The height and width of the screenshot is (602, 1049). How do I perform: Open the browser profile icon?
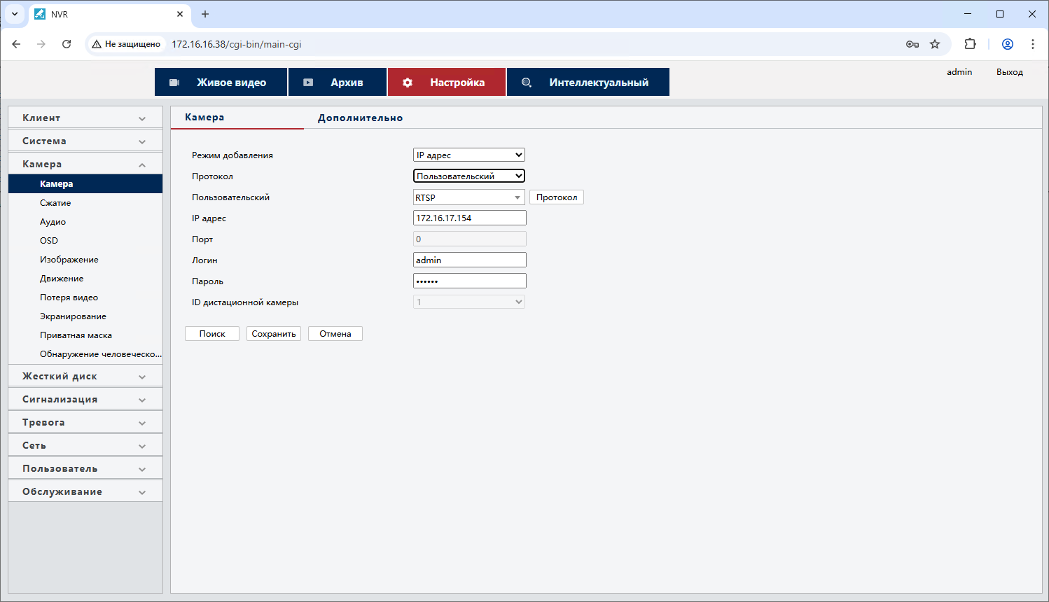pyautogui.click(x=1008, y=44)
